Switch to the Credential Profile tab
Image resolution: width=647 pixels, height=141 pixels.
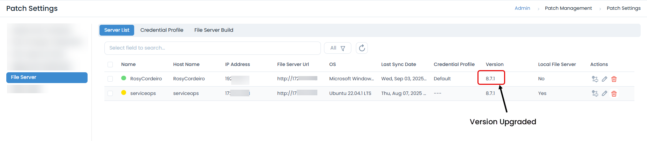pyautogui.click(x=161, y=30)
